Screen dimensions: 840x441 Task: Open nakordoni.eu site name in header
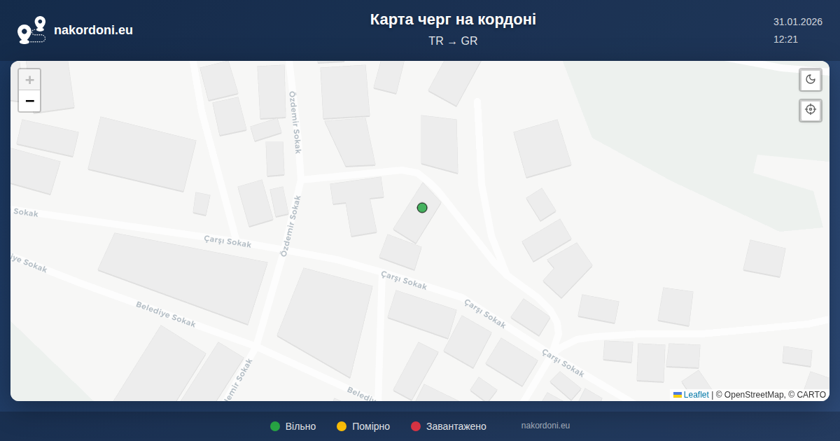(93, 30)
